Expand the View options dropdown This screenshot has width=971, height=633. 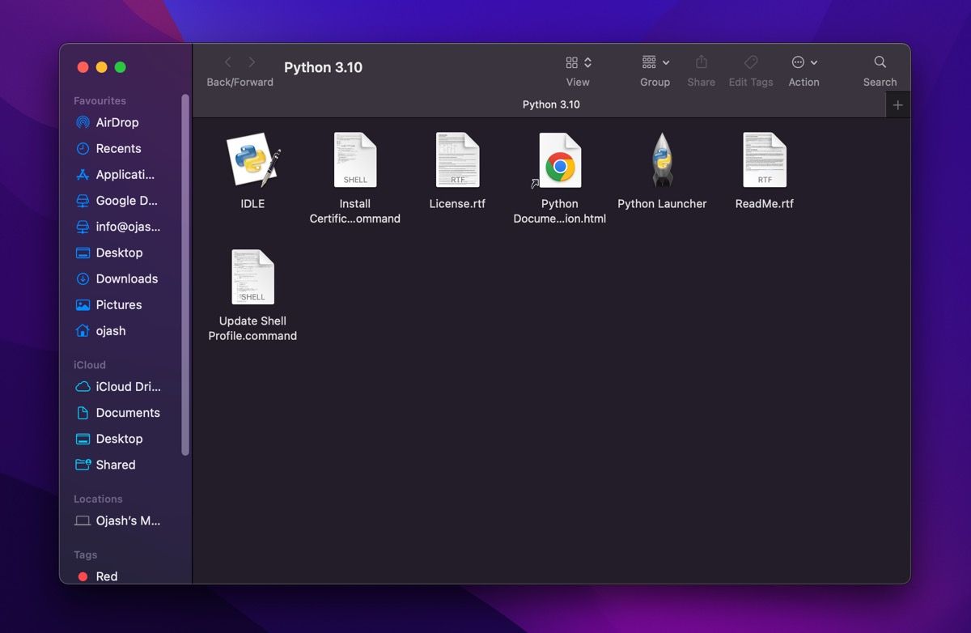[587, 62]
